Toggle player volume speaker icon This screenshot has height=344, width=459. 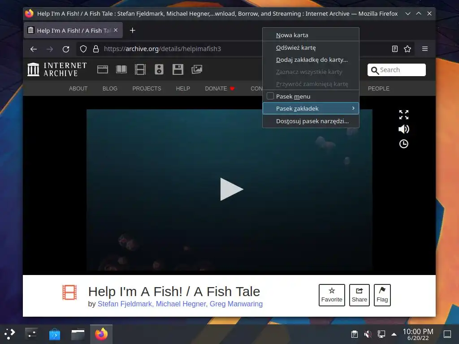[404, 129]
